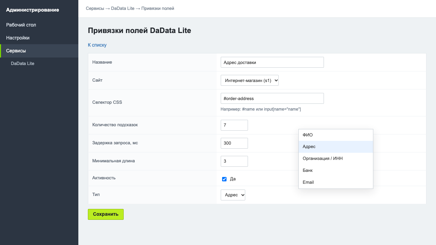Click the Минимальная длина row label
This screenshot has height=245, width=436.
click(x=113, y=161)
